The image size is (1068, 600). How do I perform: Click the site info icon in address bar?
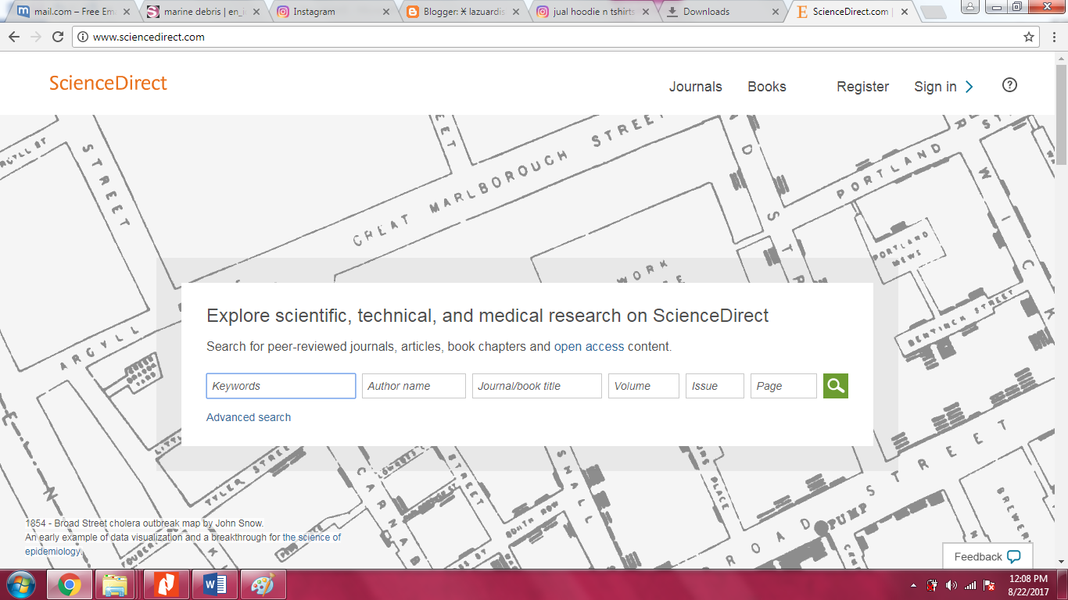(x=83, y=37)
